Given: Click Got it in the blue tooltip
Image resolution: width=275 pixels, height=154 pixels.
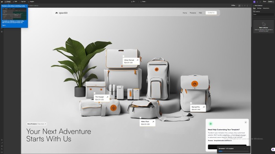Looking at the screenshot, I should [4, 25].
